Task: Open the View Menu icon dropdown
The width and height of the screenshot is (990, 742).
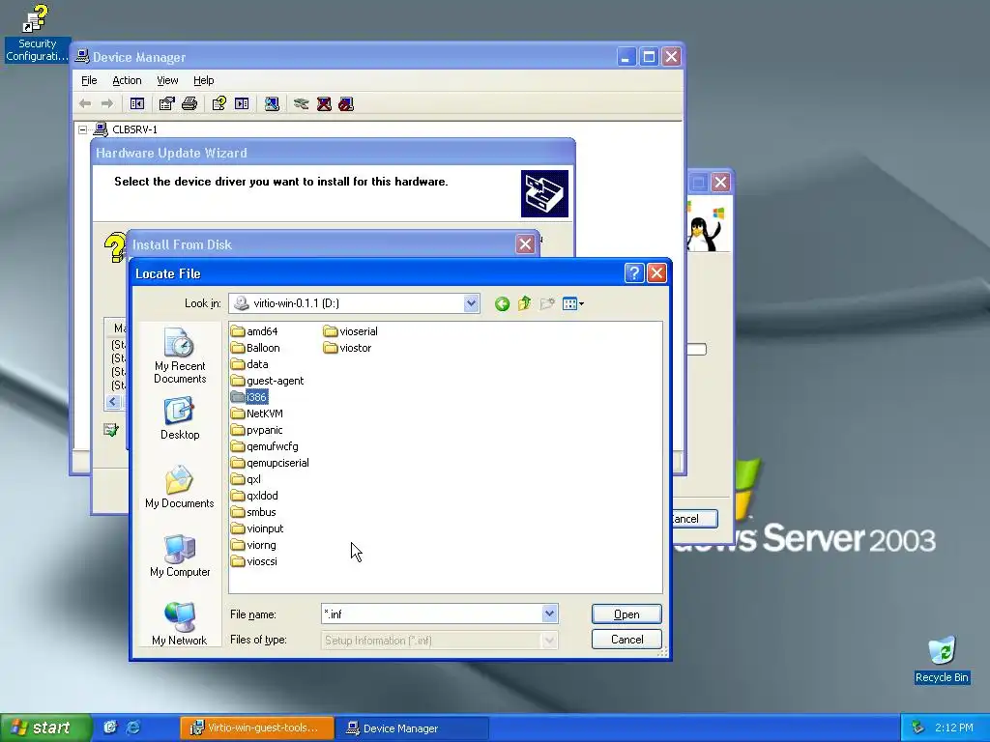Action: click(x=573, y=304)
